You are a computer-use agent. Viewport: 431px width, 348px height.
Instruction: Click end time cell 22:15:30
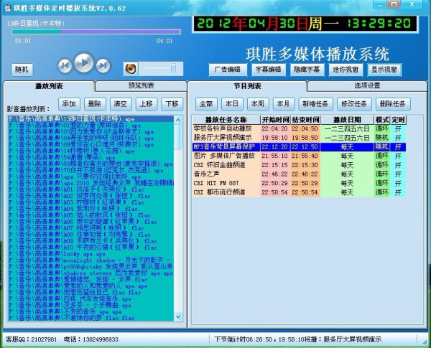point(305,165)
